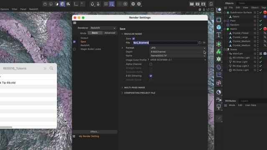
Task: Select the Texture mode checkered-cube icon
Action: pos(68,4)
